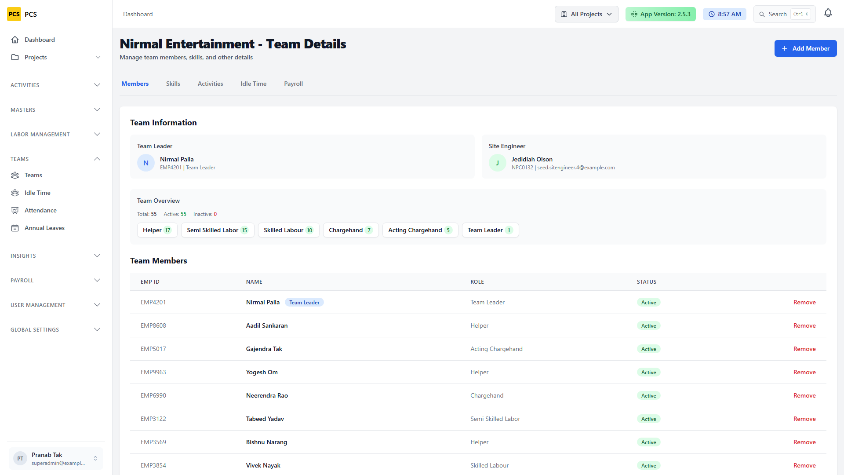844x475 pixels.
Task: Open the Dashboard home icon
Action: tap(15, 40)
